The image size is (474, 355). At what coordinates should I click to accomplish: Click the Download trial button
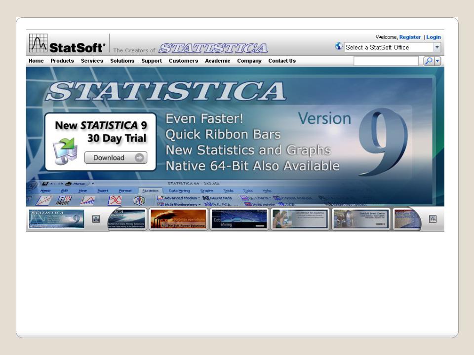116,158
